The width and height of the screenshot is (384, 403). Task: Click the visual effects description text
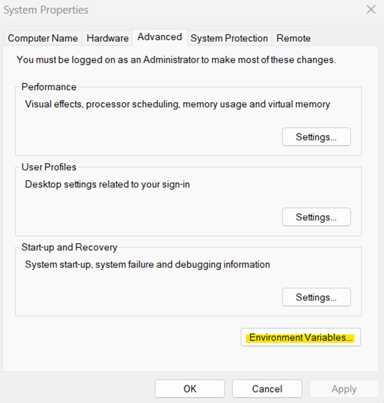[x=177, y=104]
